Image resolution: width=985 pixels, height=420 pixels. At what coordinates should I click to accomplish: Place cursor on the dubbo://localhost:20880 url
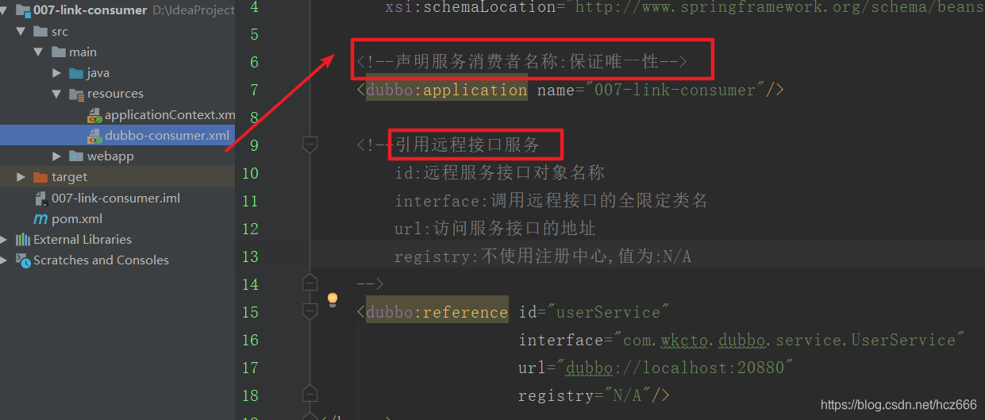coord(674,368)
